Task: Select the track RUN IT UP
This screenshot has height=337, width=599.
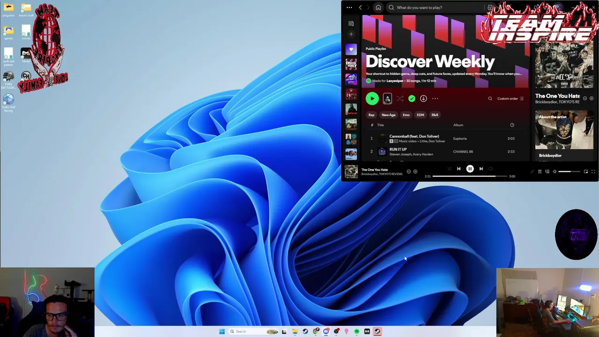Action: 398,149
